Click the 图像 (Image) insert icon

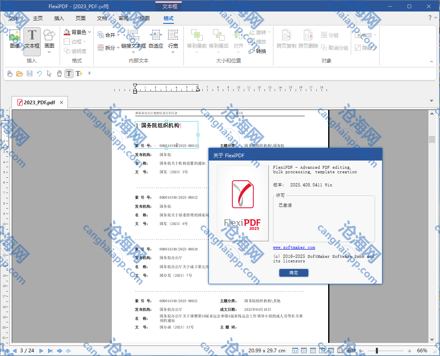(x=14, y=40)
